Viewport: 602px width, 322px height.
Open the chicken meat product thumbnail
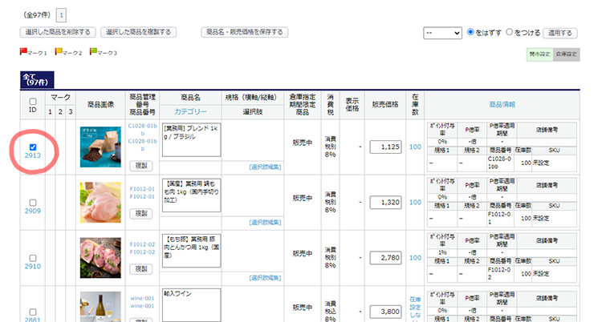[x=100, y=202]
